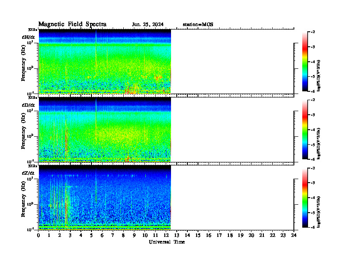Click the "12" hour tick label
Image resolution: width=350 pixels, height=270 pixels.
coord(166,236)
